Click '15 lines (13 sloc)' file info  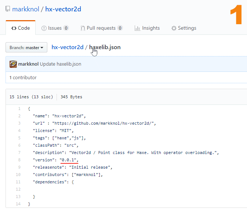31,97
